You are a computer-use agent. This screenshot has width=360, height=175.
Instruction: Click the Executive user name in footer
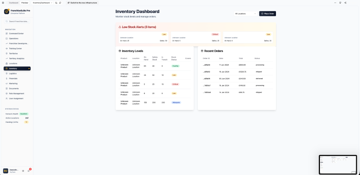click(14, 170)
